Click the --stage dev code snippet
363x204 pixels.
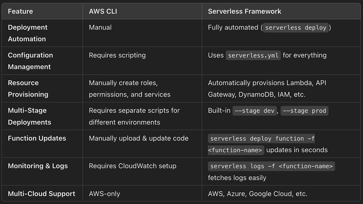[255, 110]
